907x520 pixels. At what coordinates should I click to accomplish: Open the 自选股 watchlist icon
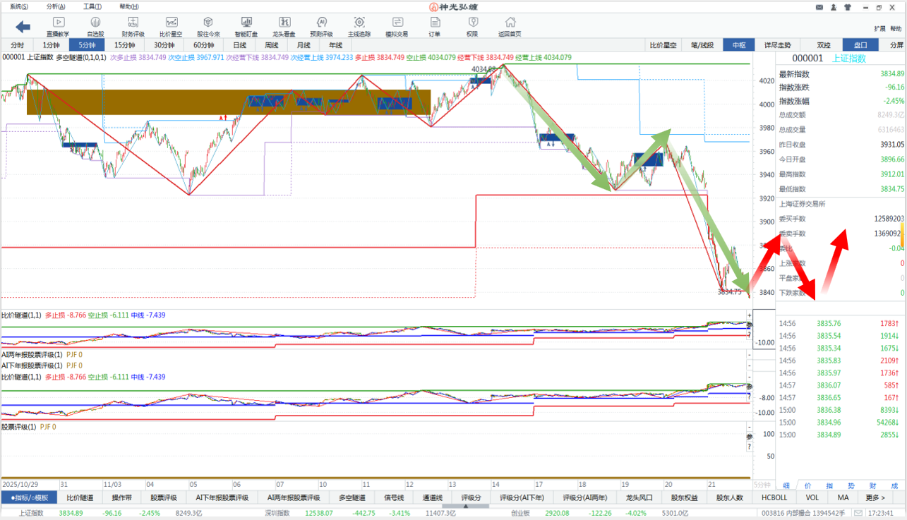point(95,27)
